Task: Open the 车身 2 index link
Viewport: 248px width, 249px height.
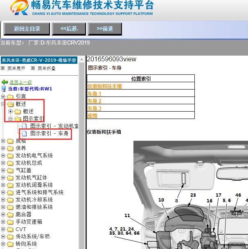Action: 94,101
